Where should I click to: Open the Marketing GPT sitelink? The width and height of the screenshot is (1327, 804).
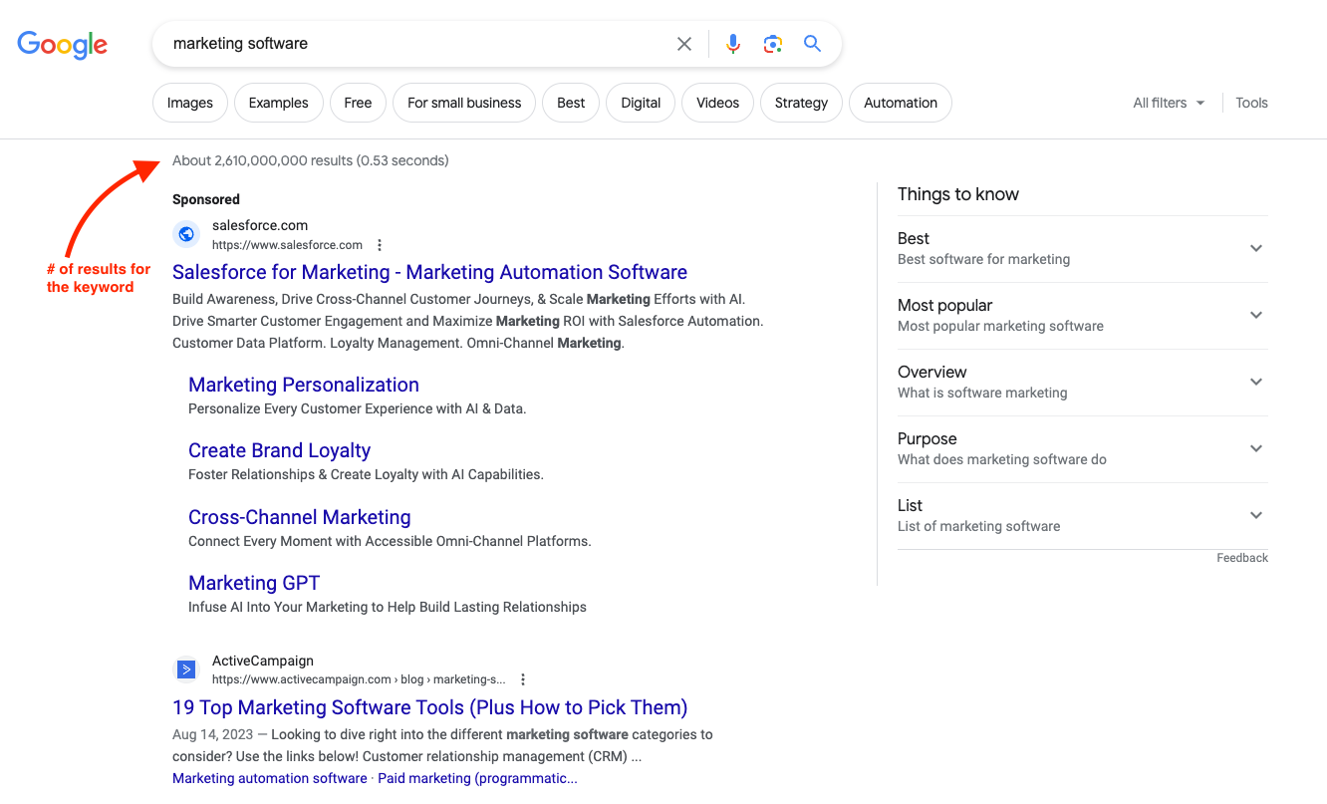pyautogui.click(x=254, y=583)
